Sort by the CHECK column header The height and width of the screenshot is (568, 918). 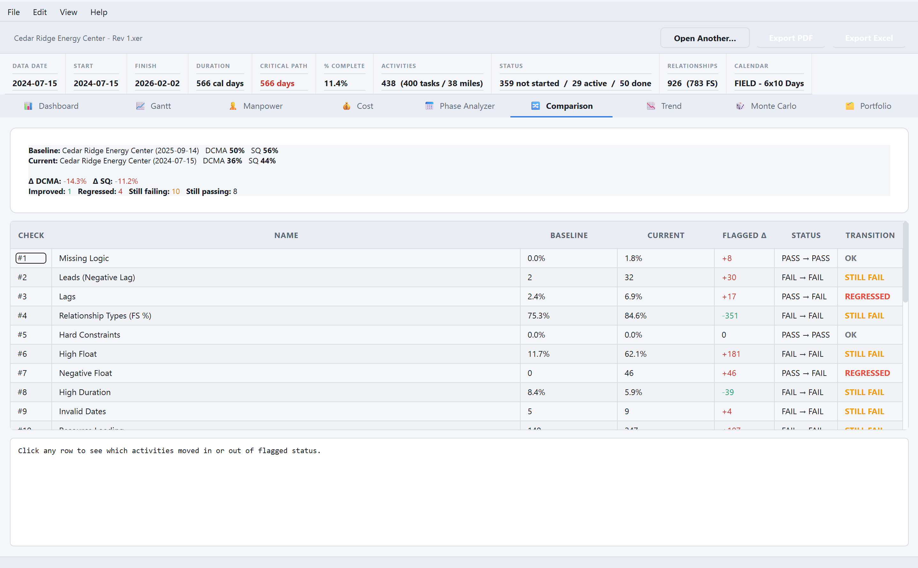coord(31,235)
